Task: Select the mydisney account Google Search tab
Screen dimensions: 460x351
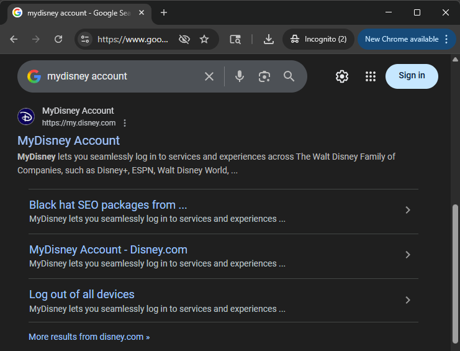Action: point(79,13)
